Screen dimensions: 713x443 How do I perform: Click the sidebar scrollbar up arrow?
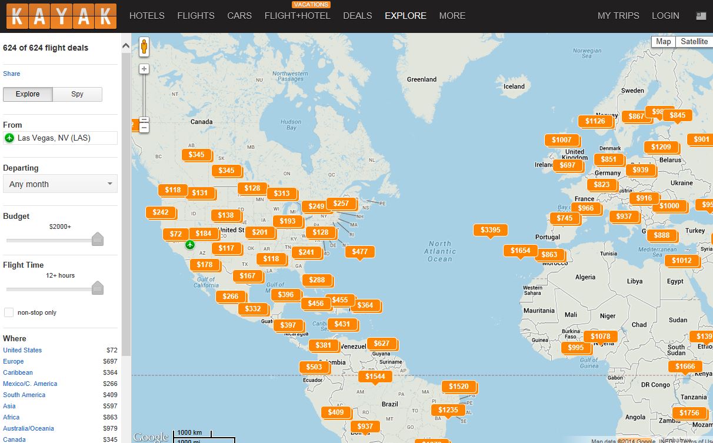(x=126, y=45)
